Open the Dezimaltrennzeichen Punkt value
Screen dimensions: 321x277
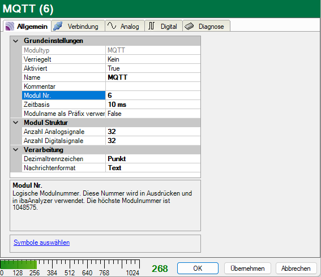tap(153, 159)
